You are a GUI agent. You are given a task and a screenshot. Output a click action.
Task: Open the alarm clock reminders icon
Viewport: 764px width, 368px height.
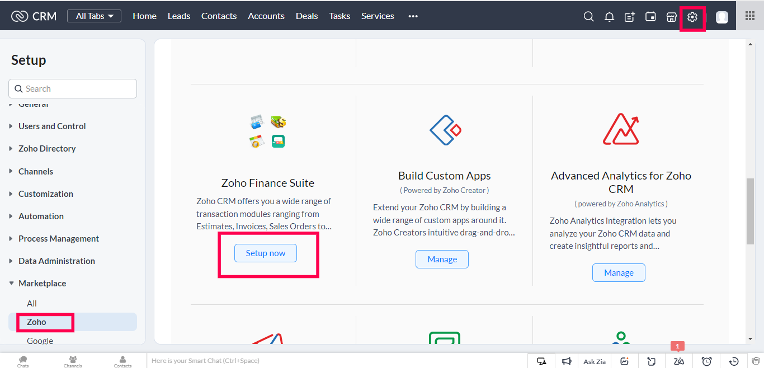pyautogui.click(x=706, y=361)
